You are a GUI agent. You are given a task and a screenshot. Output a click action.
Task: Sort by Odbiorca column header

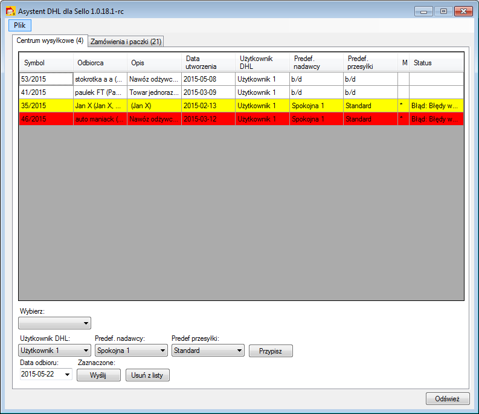point(100,63)
